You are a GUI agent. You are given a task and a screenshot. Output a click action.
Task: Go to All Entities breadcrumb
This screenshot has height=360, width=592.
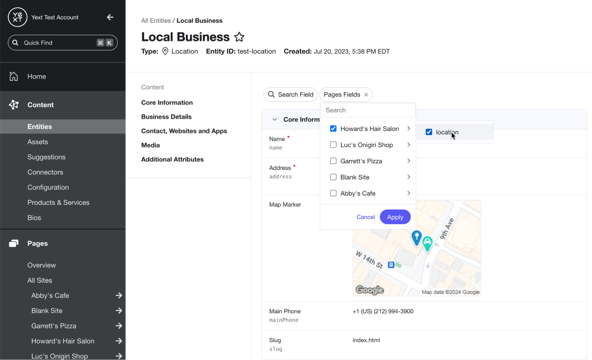click(x=156, y=20)
